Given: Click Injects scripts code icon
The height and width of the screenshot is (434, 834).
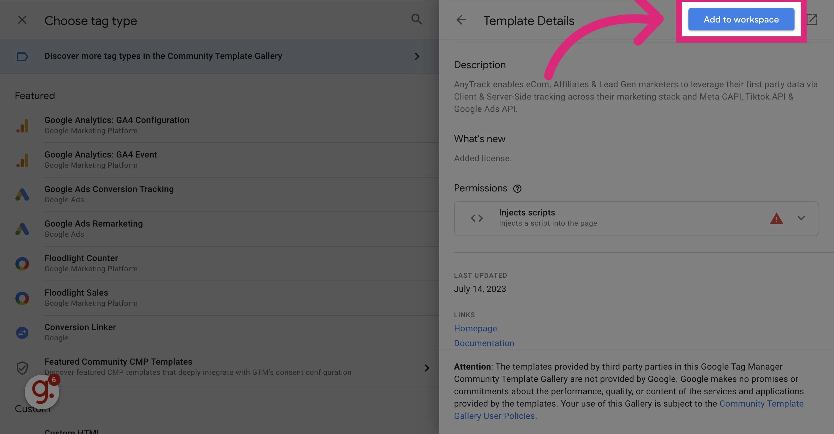Looking at the screenshot, I should click(477, 218).
